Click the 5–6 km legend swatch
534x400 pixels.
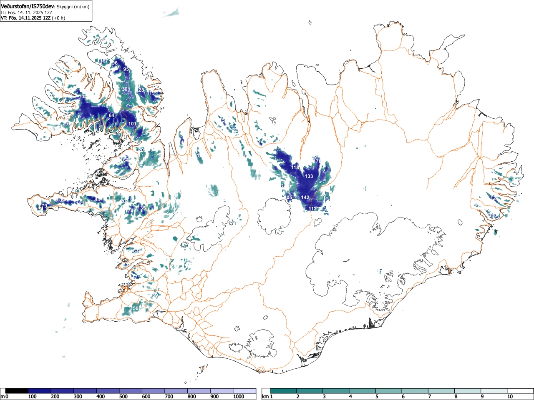pyautogui.click(x=389, y=391)
